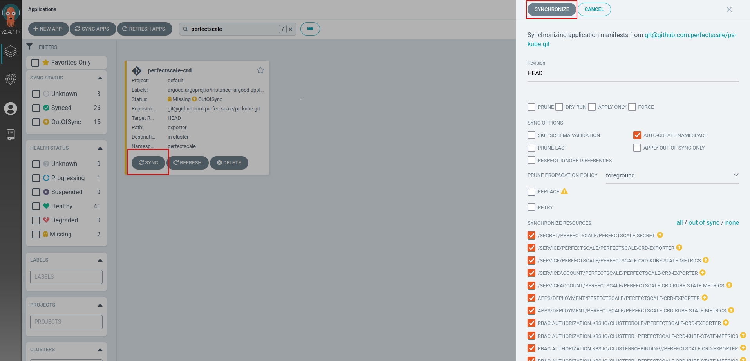Viewport: 750px width, 361px height.
Task: Select the out of sync link
Action: 703,222
